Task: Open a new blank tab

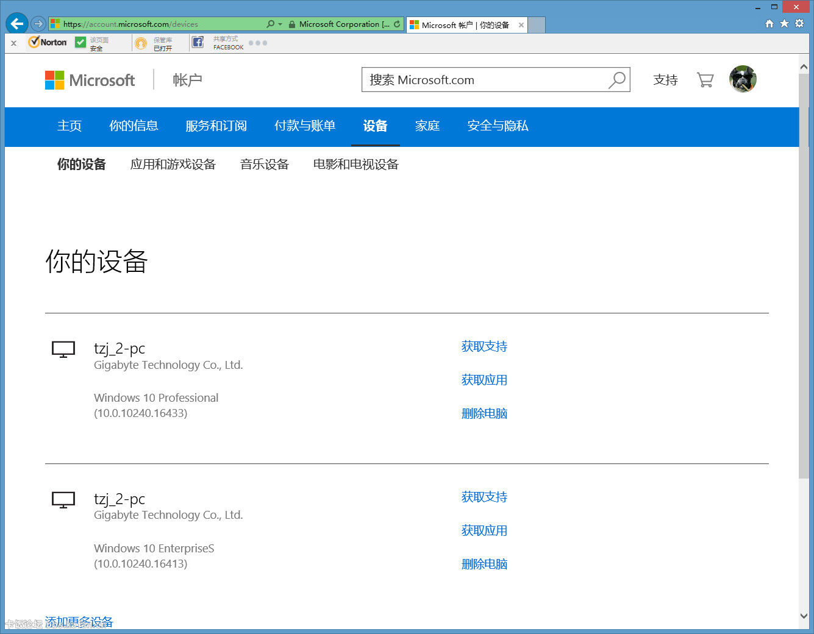Action: point(536,25)
